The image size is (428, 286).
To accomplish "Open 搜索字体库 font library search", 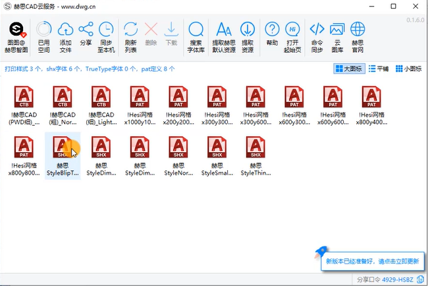I will click(196, 37).
